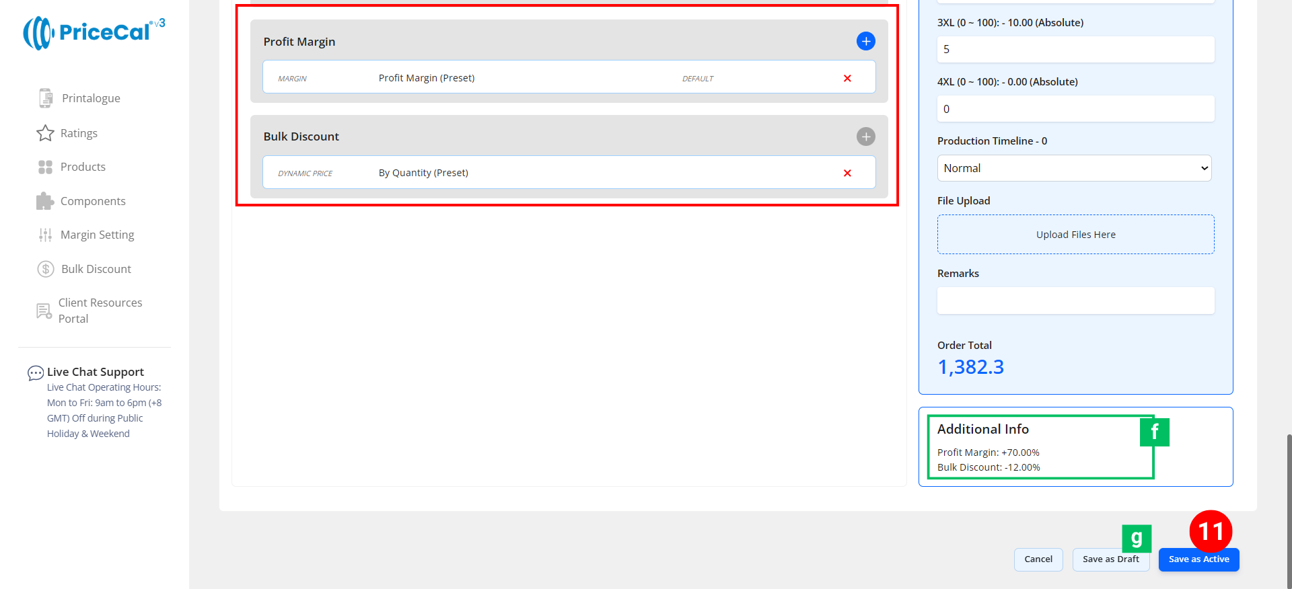Click the Cancel button
Viewport: 1292px width, 589px height.
click(1038, 559)
